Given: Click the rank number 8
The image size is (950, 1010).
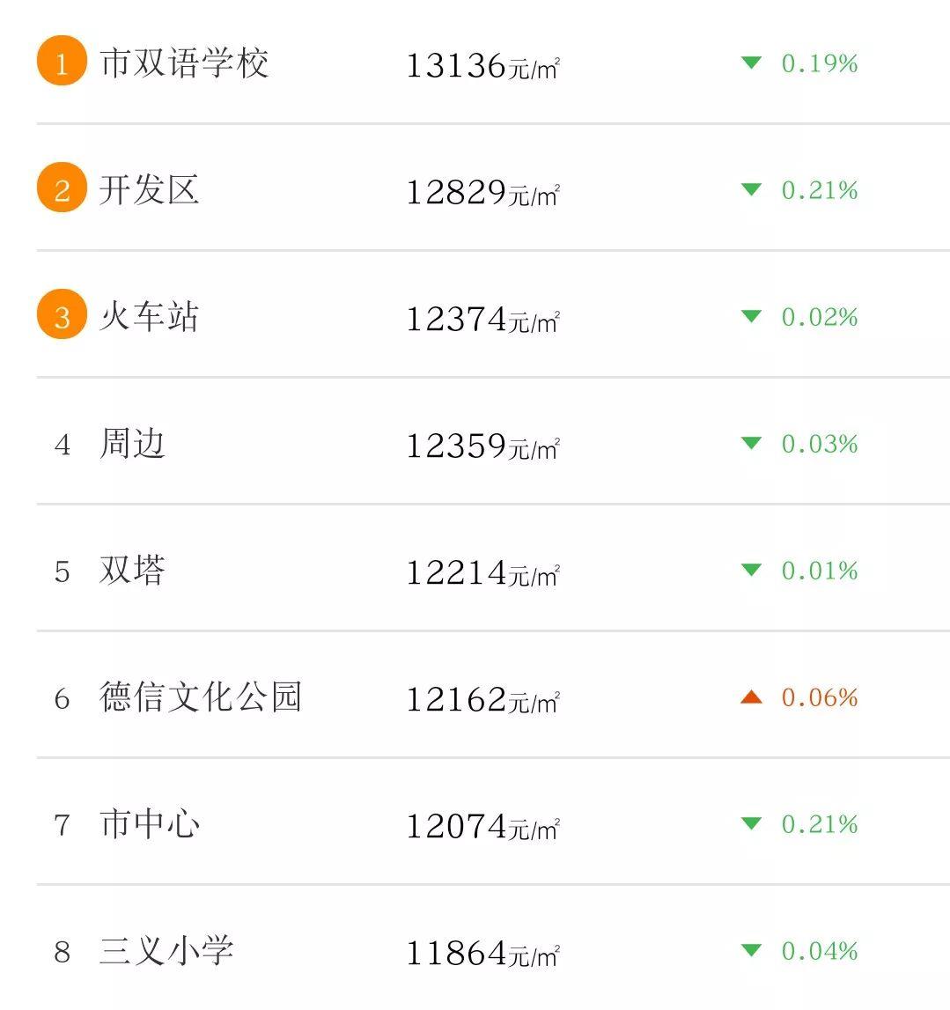Looking at the screenshot, I should 63,952.
